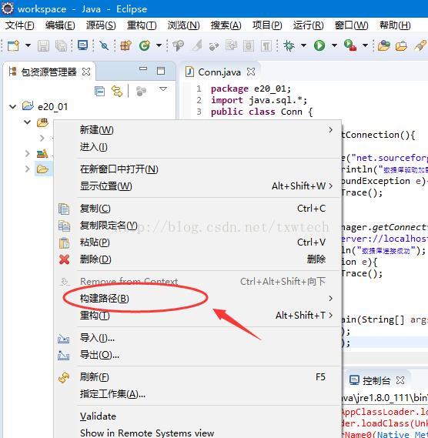428x438 pixels.
Task: Open the 重构(T) menu in menu bar
Action: coord(142,25)
